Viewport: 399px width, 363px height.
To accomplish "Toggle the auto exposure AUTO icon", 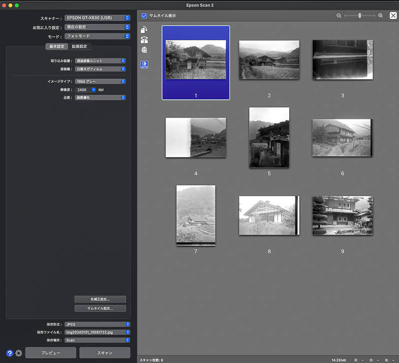I will click(x=144, y=65).
